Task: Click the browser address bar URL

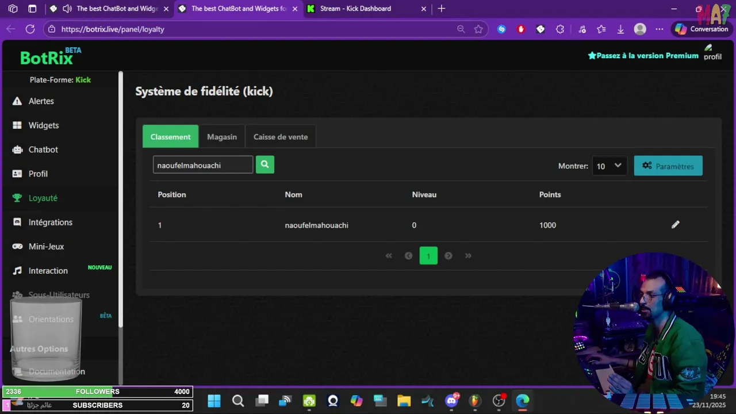Action: [x=113, y=29]
